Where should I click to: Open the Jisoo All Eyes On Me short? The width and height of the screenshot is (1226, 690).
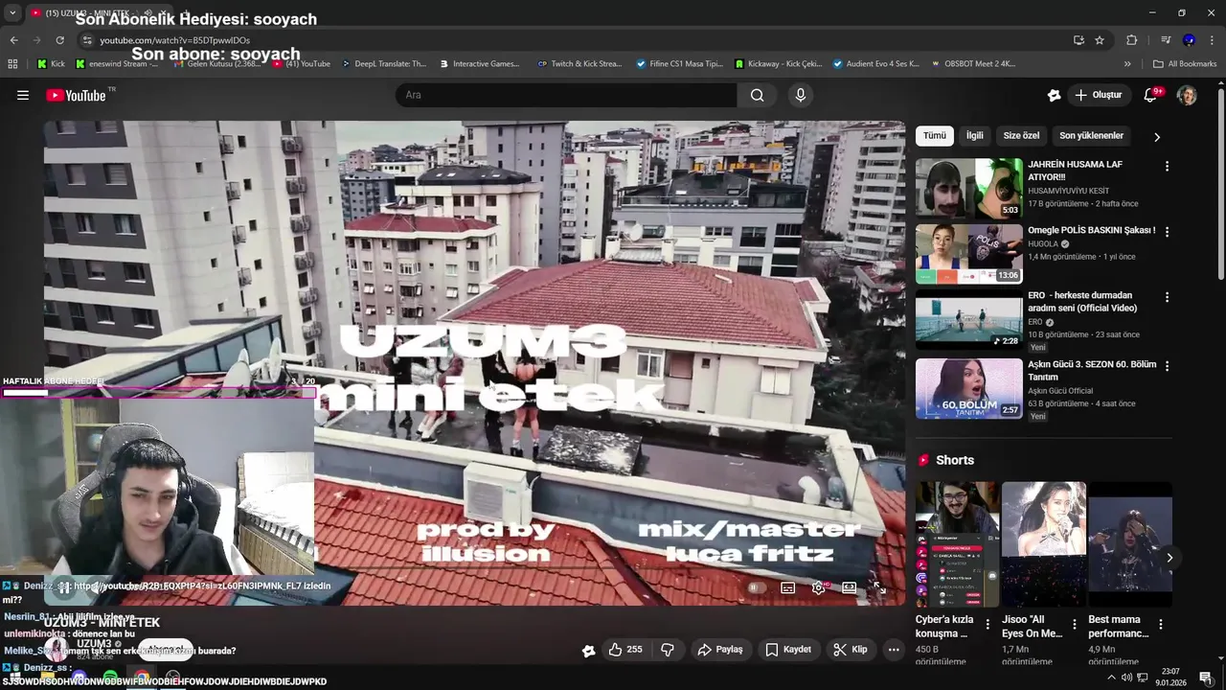tap(1043, 544)
